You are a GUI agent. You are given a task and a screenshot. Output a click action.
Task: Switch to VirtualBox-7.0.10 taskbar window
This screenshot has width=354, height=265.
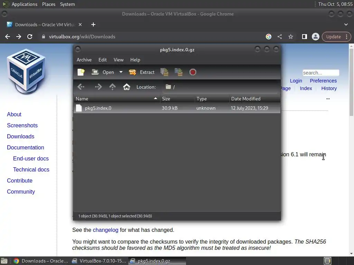pyautogui.click(x=99, y=261)
